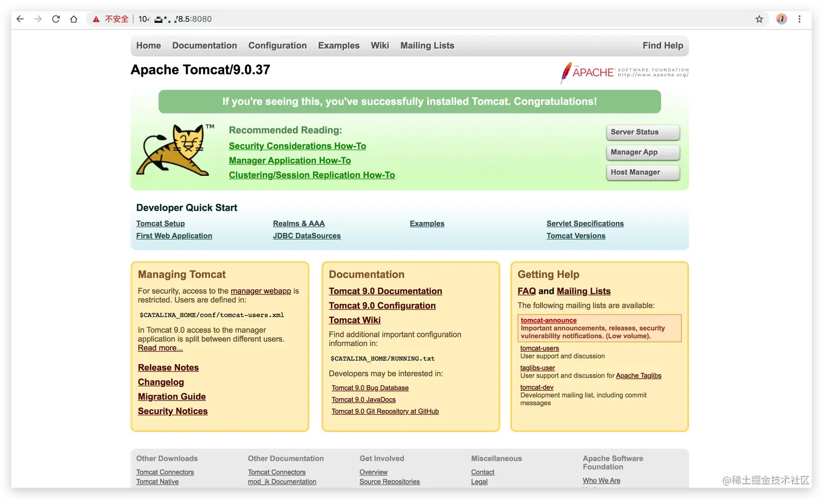Open the mod_jk Documentation link

282,482
